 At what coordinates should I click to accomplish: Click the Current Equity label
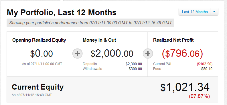pos(37,87)
